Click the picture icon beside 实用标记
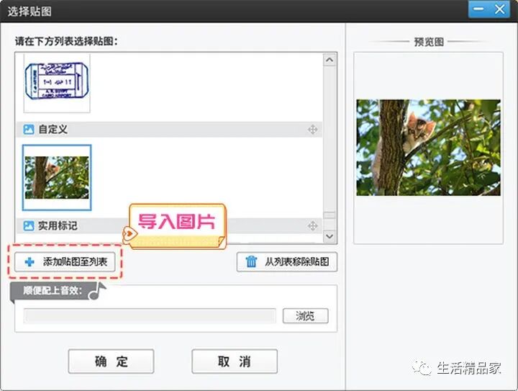 tap(29, 225)
